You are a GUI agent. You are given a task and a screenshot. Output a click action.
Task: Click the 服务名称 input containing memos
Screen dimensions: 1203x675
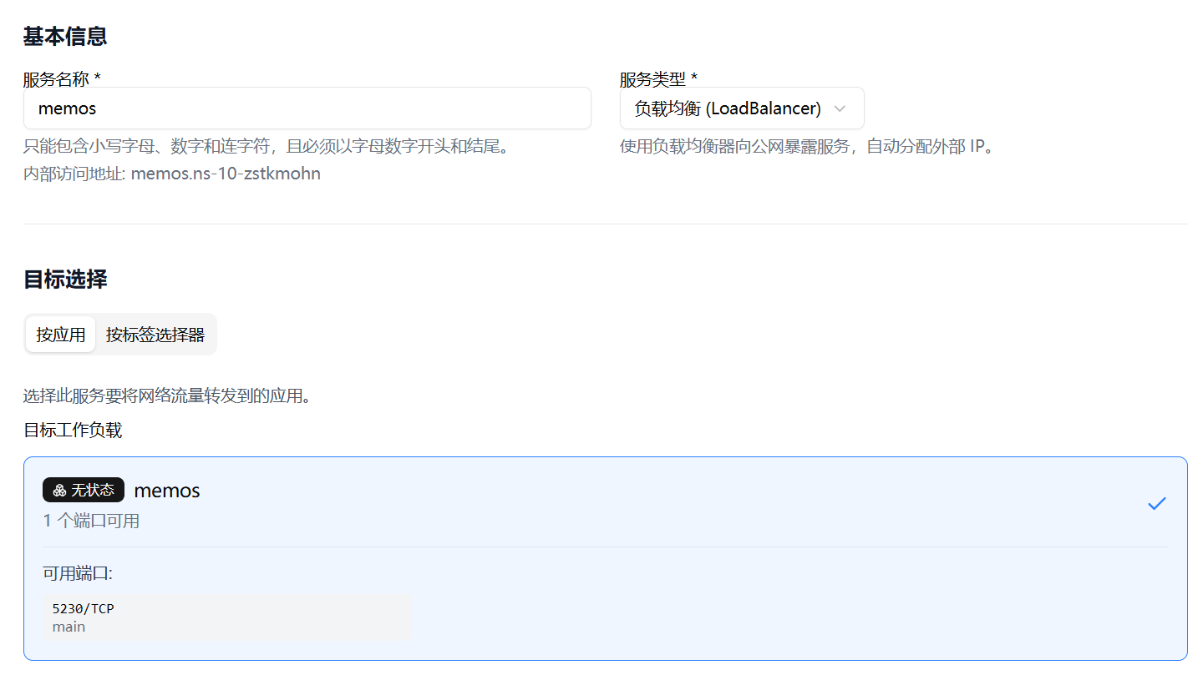[x=307, y=108]
